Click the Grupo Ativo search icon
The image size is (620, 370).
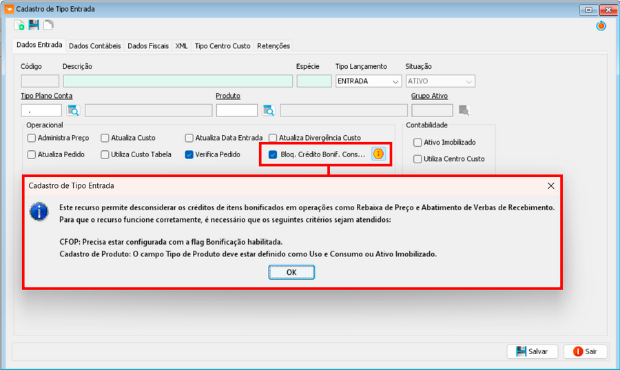pos(464,110)
